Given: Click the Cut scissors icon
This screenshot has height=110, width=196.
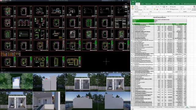Looking at the screenshot, I should [135, 6].
